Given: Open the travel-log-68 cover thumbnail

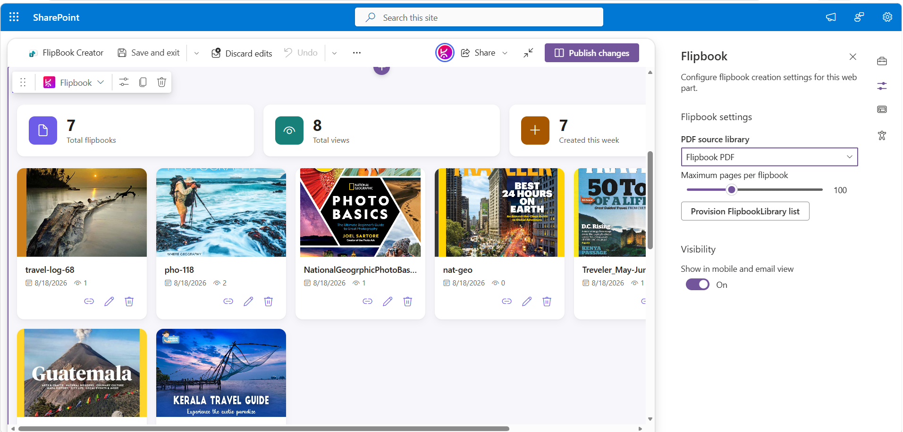Looking at the screenshot, I should (82, 212).
